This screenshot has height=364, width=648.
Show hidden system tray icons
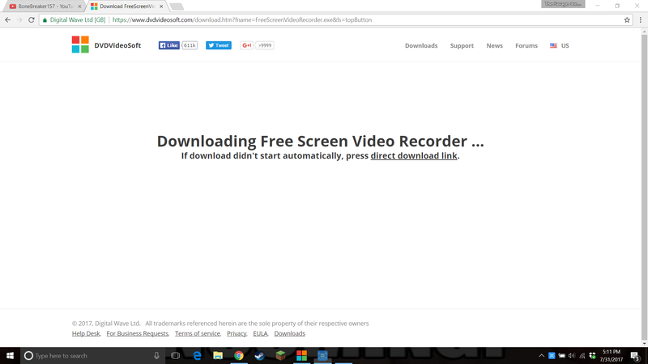click(x=541, y=355)
